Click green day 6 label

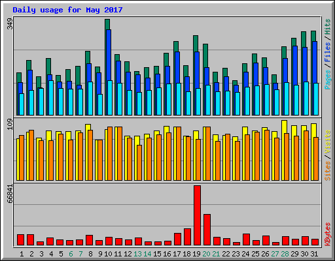click(x=71, y=254)
